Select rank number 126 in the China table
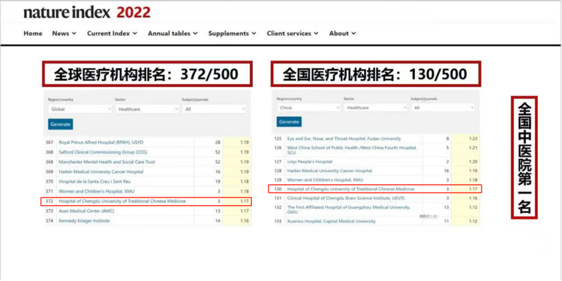Viewport: 562px width, 281px height. 278,148
